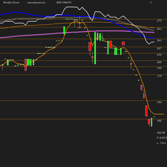
Task: Select the 261 price level label
Action: point(159,29)
